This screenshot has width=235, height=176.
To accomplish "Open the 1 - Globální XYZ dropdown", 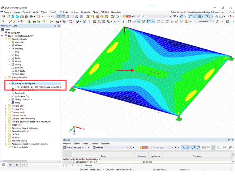I will click(214, 21).
